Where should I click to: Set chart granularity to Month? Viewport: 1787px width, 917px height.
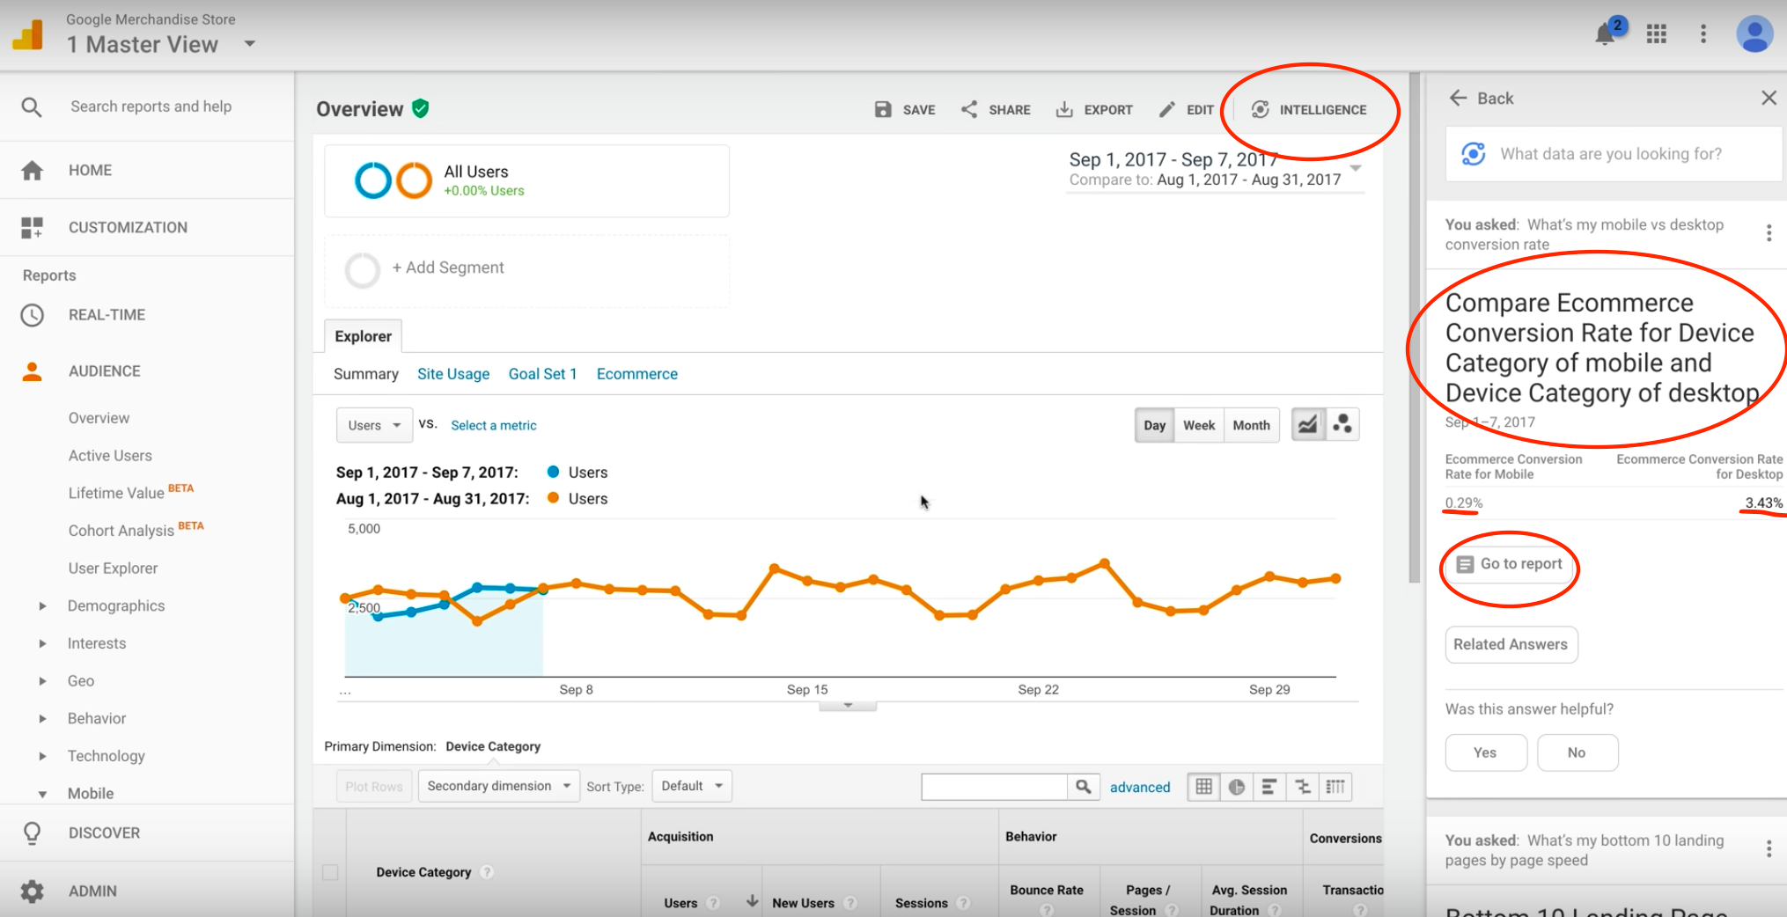coord(1251,425)
